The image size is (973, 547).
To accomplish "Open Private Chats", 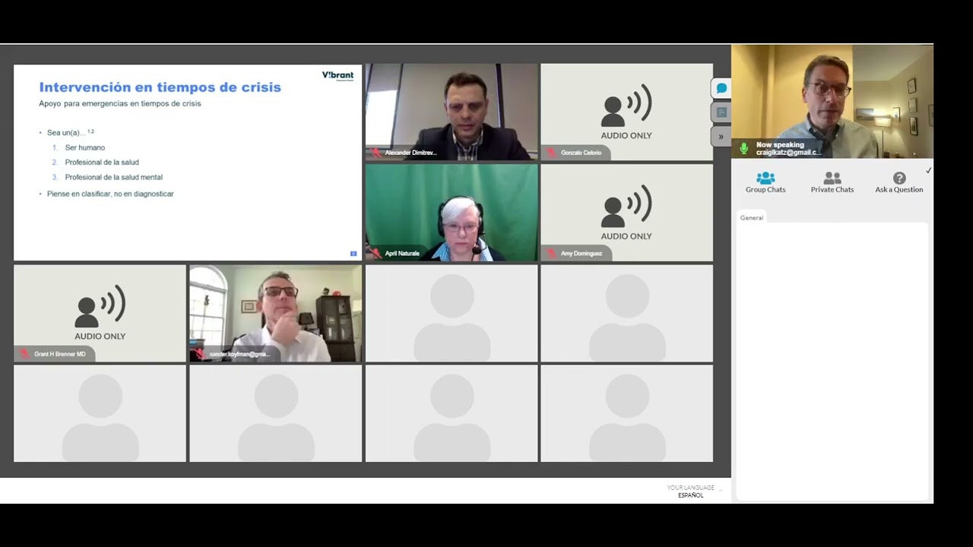I will pos(832,182).
